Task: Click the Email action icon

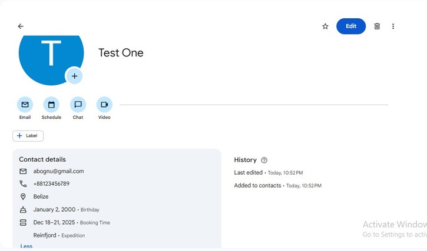Action: tap(25, 105)
